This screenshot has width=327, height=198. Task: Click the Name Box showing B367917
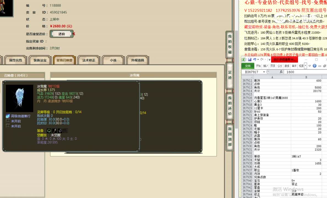(252, 72)
